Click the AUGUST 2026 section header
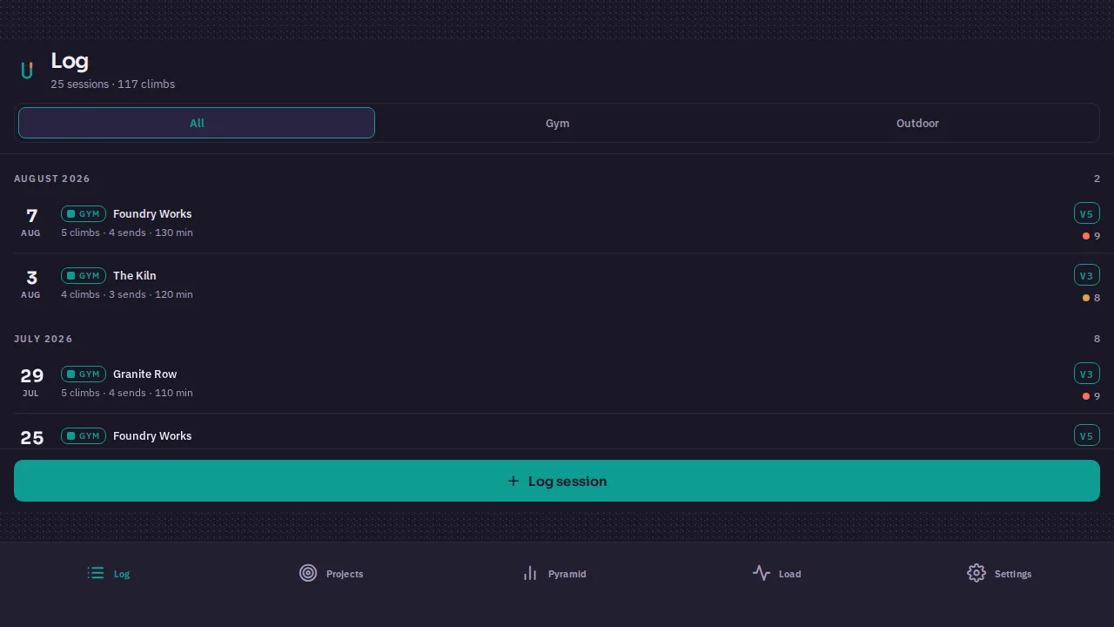 [x=52, y=179]
